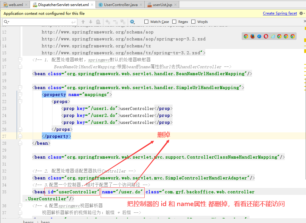Click the spring-aop-3.2.xsd URL on line 13

pyautogui.click(x=123, y=39)
